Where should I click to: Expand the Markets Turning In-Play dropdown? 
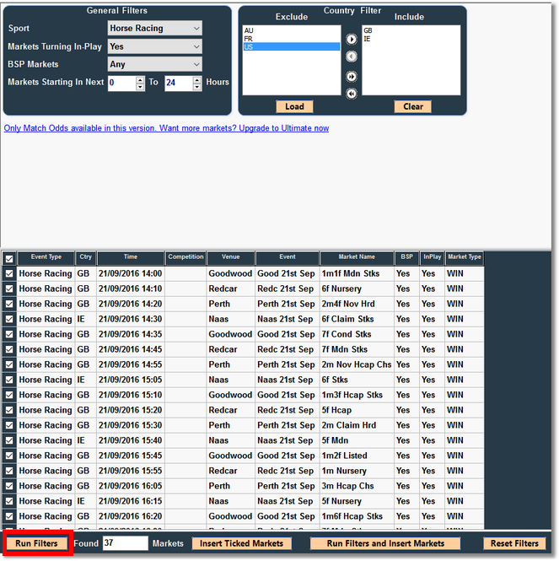(154, 46)
